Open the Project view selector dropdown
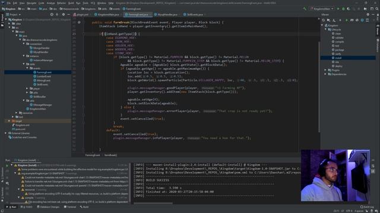Viewport: 380px width, 213px height. point(15,14)
